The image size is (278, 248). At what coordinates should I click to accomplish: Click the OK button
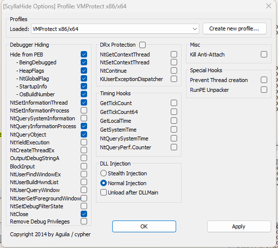point(144,226)
